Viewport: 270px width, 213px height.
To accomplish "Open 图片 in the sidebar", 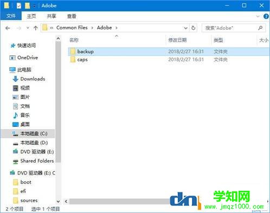I will (25, 97).
